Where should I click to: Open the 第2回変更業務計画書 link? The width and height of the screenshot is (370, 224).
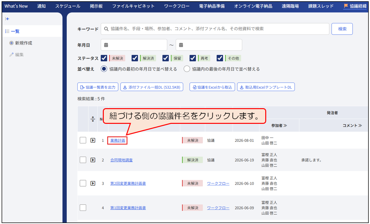[128, 183]
